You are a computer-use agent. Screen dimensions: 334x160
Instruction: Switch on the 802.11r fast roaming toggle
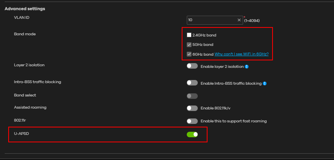click(x=192, y=121)
